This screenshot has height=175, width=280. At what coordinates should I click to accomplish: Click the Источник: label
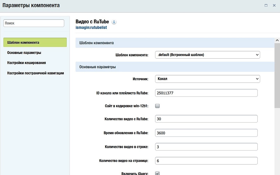[140, 79]
